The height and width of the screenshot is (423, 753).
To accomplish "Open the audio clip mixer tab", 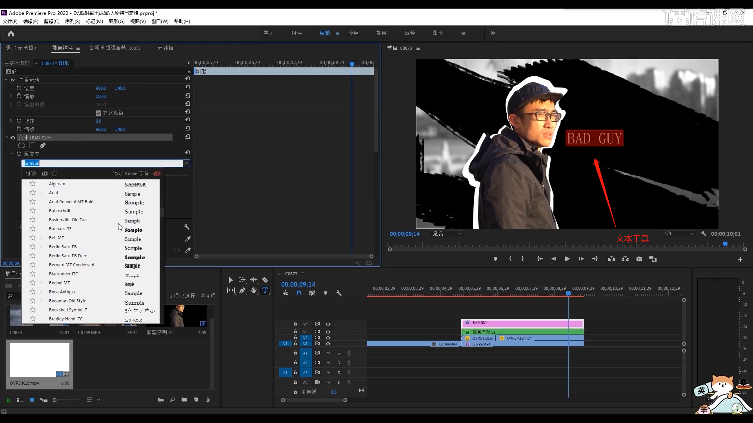I will (115, 48).
